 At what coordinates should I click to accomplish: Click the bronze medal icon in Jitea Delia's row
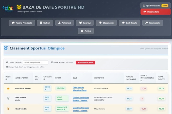click(x=8, y=109)
